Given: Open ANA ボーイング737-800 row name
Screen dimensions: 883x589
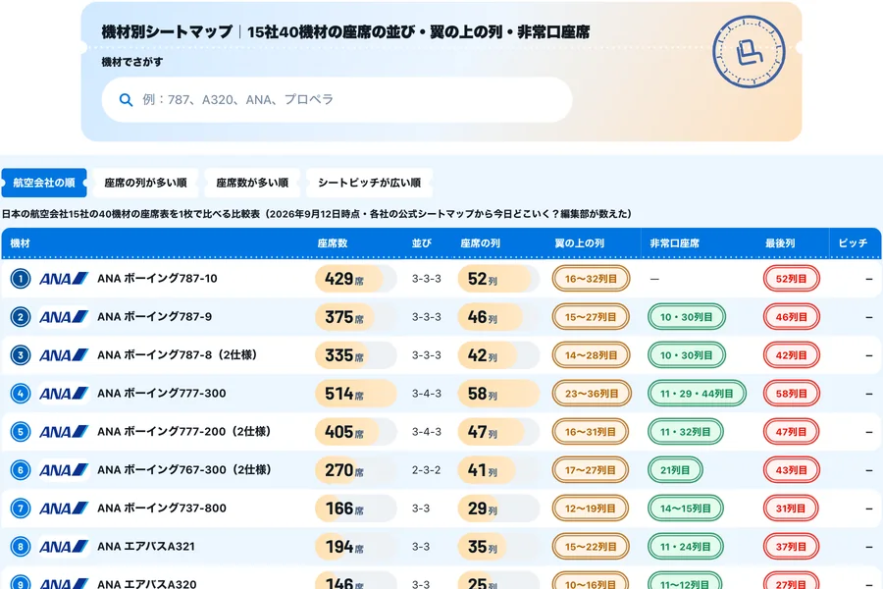Looking at the screenshot, I should click(162, 509).
